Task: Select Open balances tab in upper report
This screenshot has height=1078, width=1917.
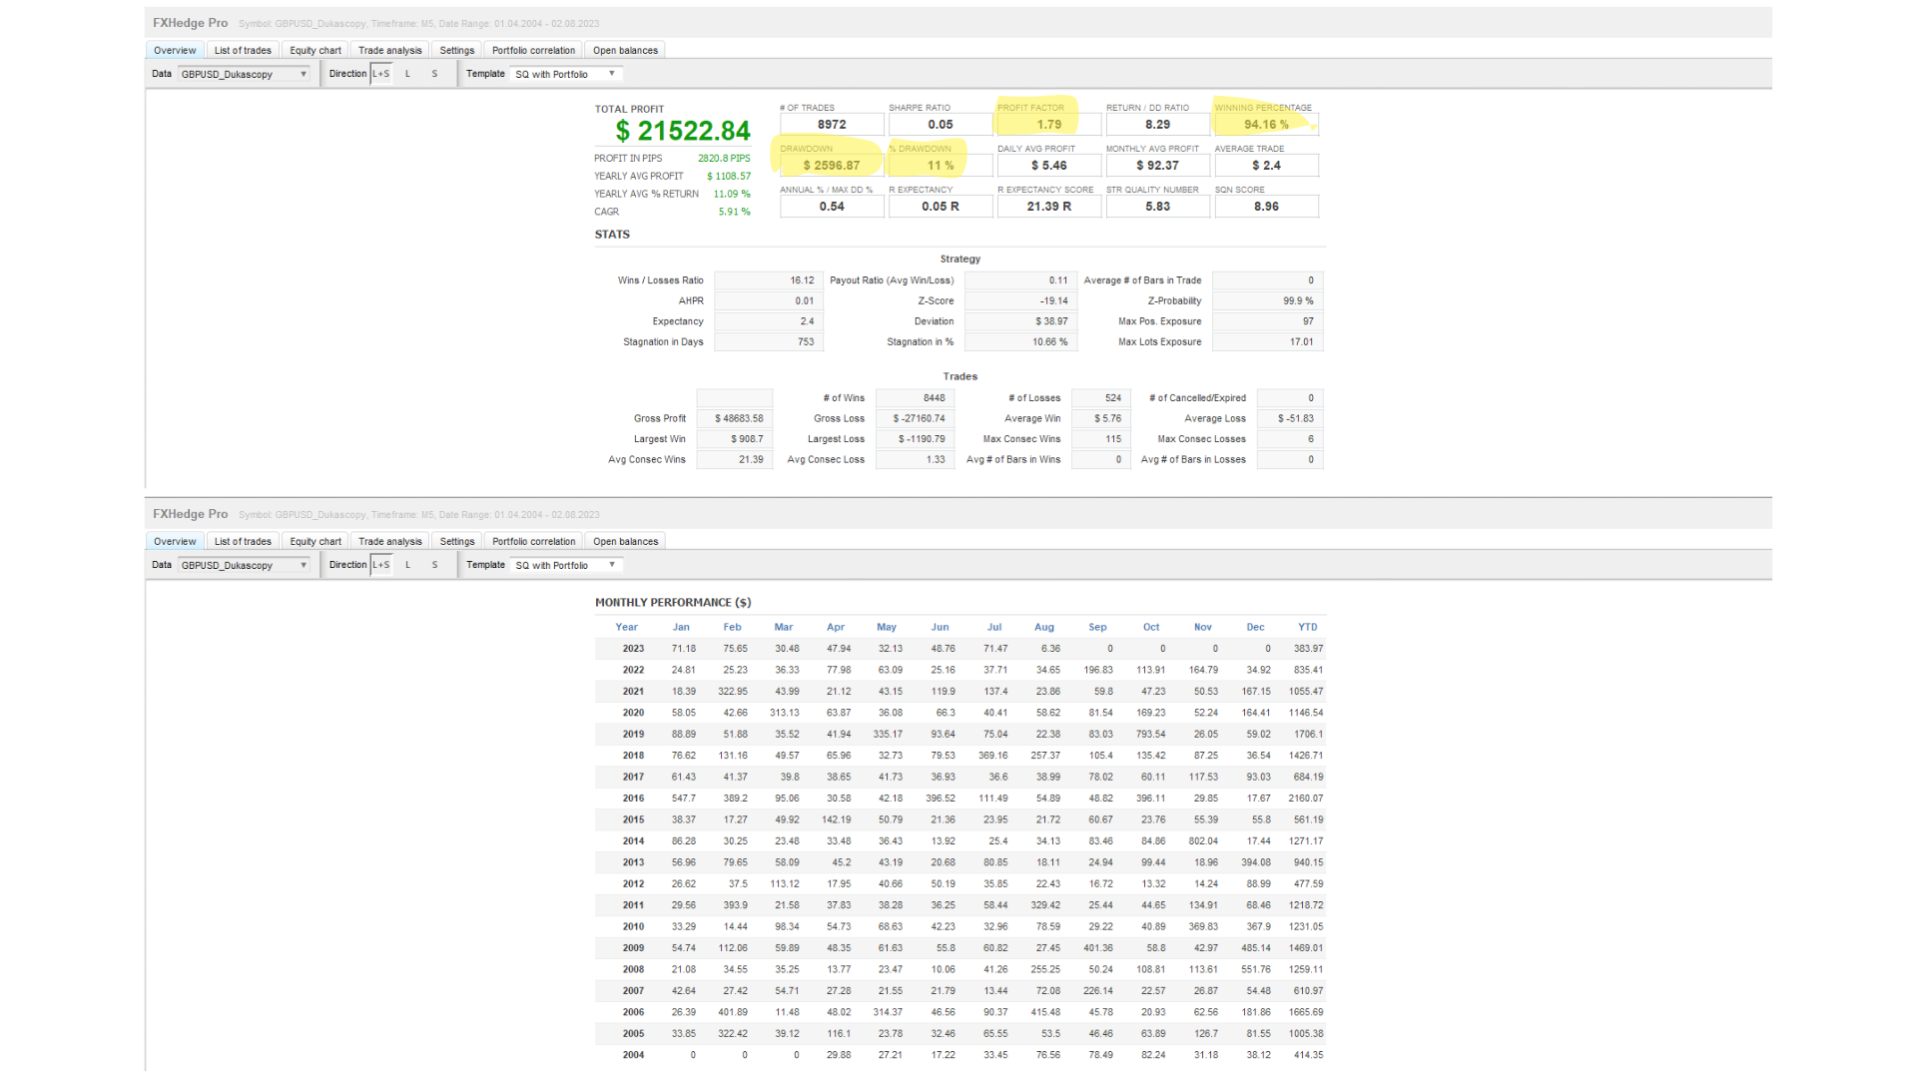Action: pyautogui.click(x=625, y=50)
